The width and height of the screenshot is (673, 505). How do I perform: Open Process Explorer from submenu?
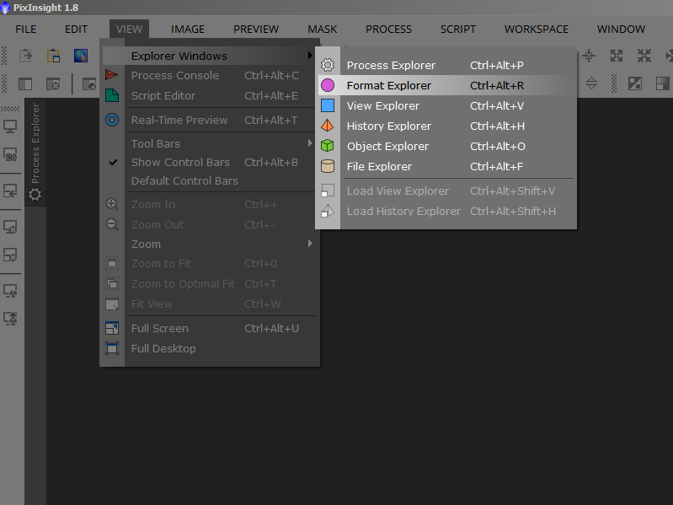pos(446,65)
